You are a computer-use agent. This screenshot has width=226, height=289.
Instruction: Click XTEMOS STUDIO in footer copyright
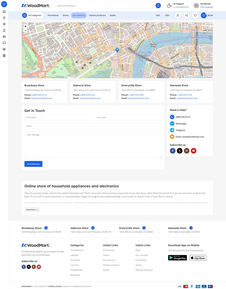tap(55, 286)
